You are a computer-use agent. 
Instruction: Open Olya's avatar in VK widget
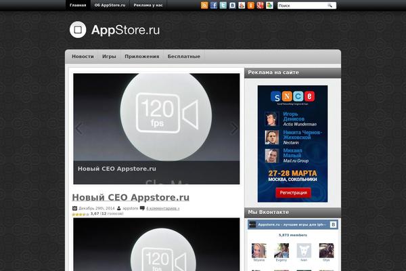tap(327, 252)
